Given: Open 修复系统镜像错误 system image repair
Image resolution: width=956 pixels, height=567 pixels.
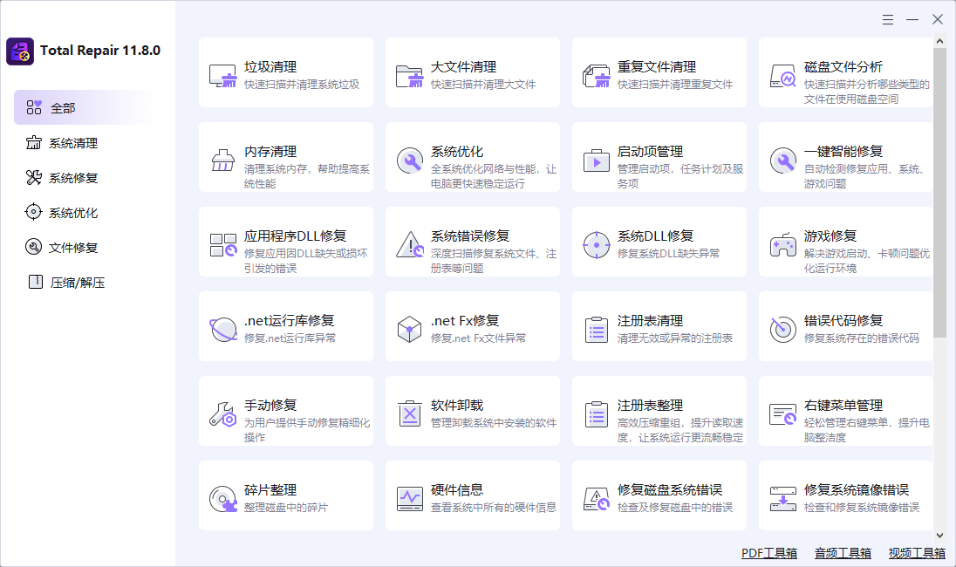Looking at the screenshot, I should click(x=845, y=495).
